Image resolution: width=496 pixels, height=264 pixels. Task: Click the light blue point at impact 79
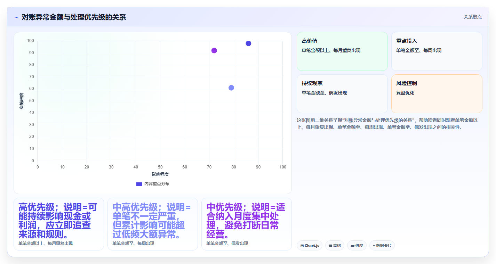pos(231,88)
